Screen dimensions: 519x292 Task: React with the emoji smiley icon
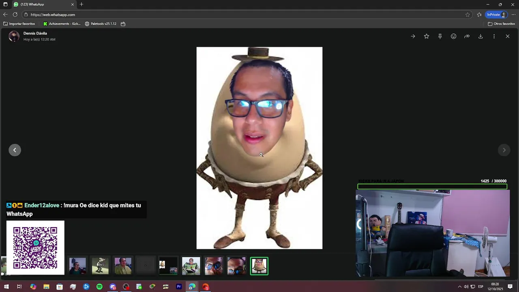454,36
